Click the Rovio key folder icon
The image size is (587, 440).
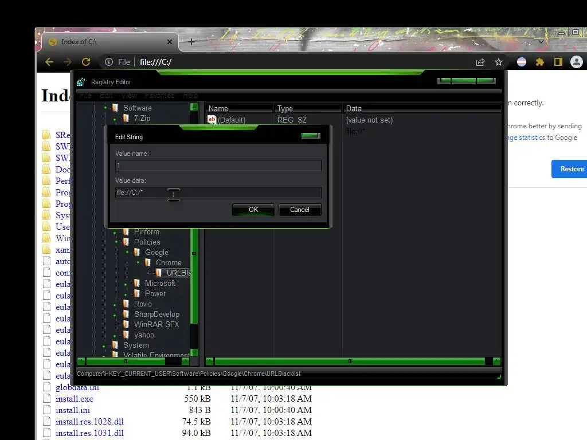click(126, 304)
